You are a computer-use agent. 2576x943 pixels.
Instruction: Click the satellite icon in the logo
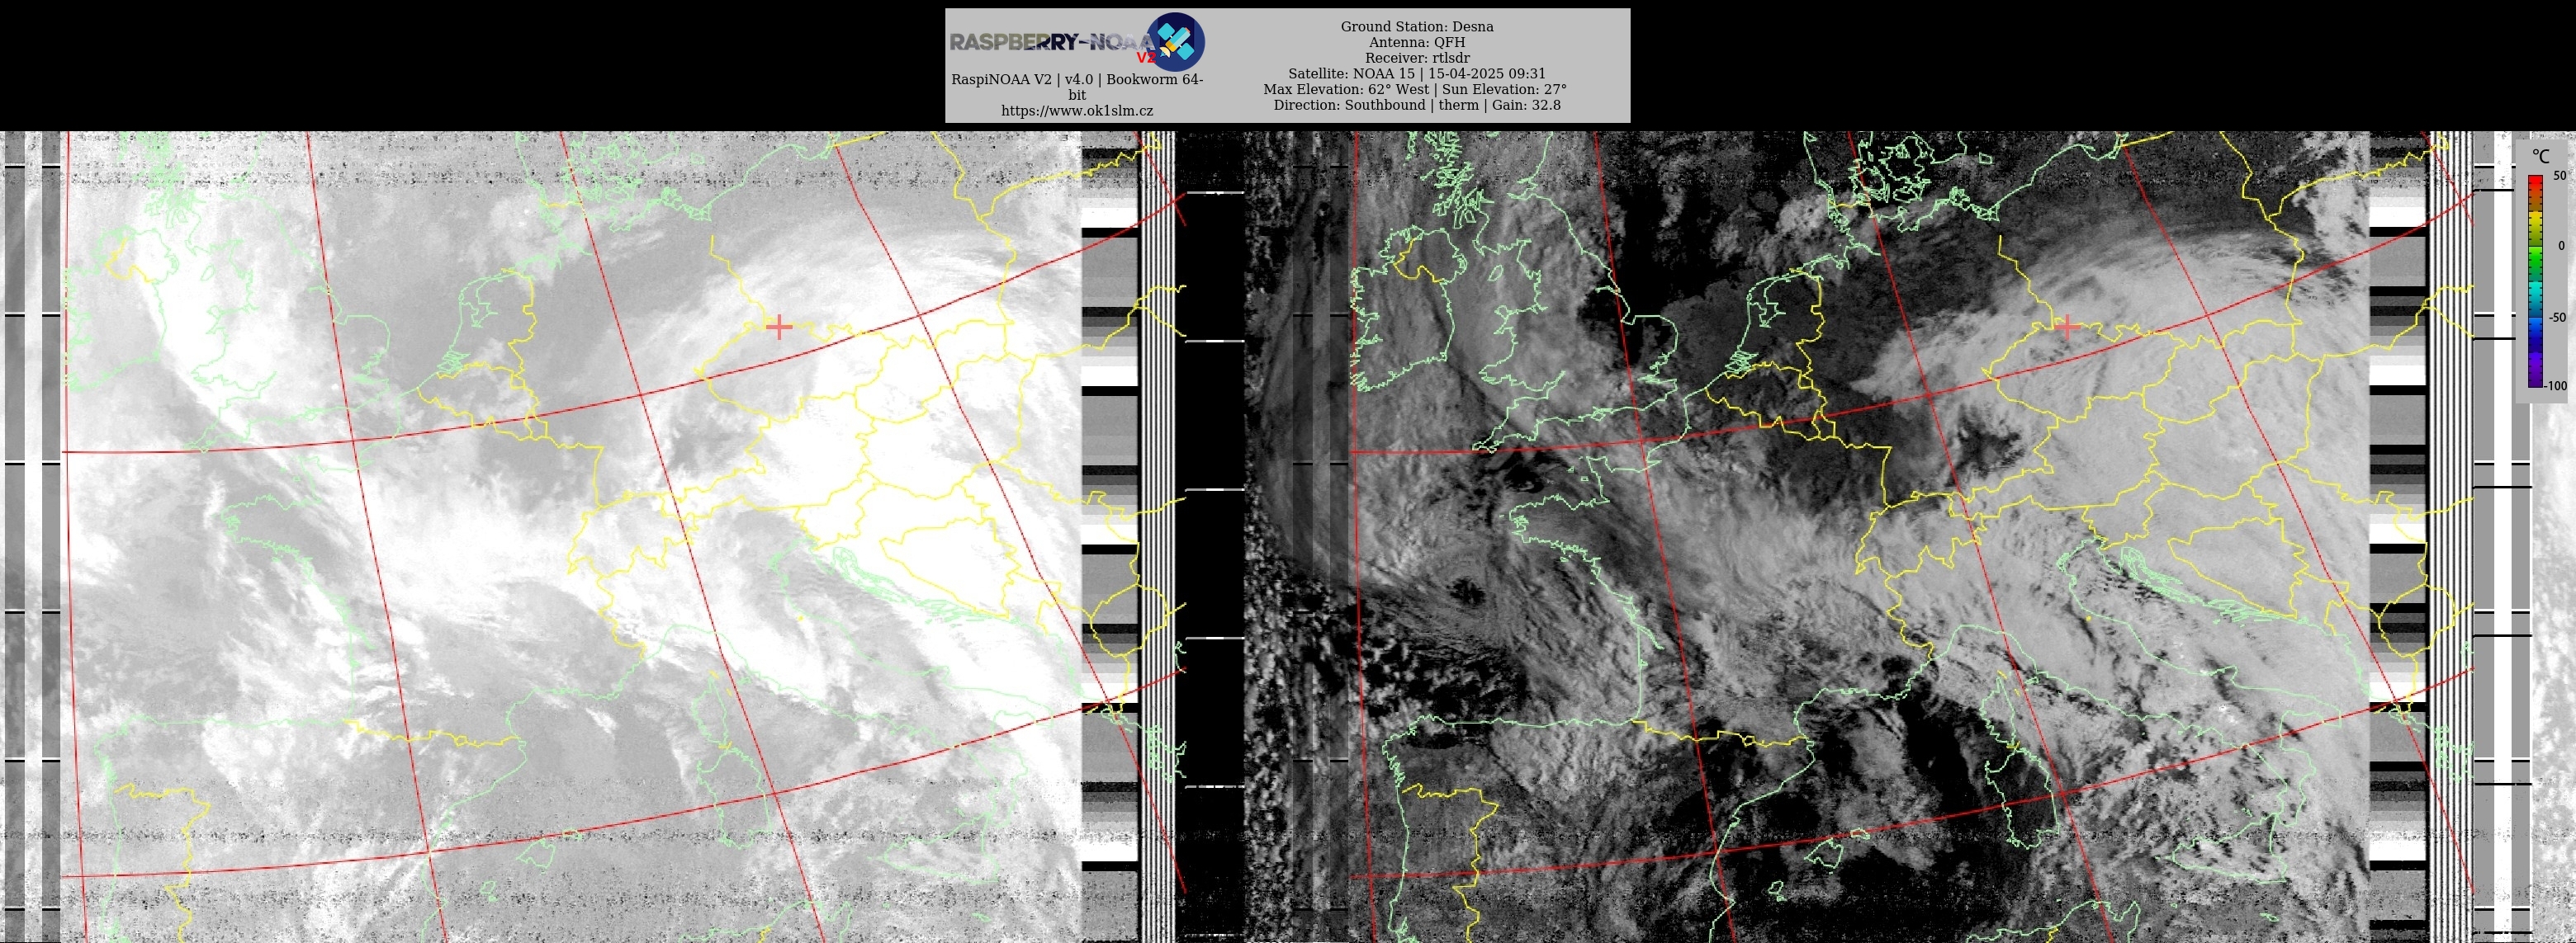coord(1175,42)
